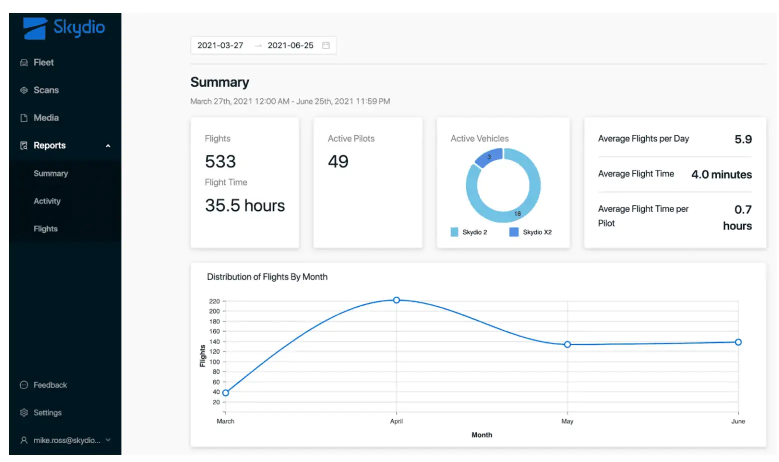Click the date range subtitle under Summary
Image resolution: width=779 pixels, height=462 pixels.
[x=290, y=101]
